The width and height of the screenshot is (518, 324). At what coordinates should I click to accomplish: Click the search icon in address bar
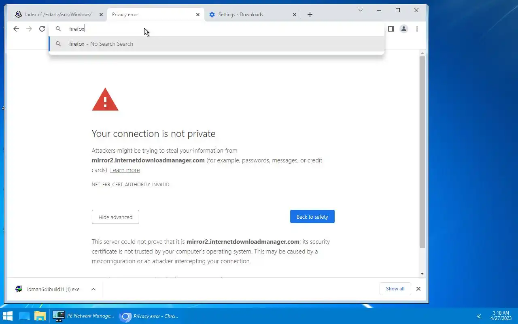pos(58,29)
